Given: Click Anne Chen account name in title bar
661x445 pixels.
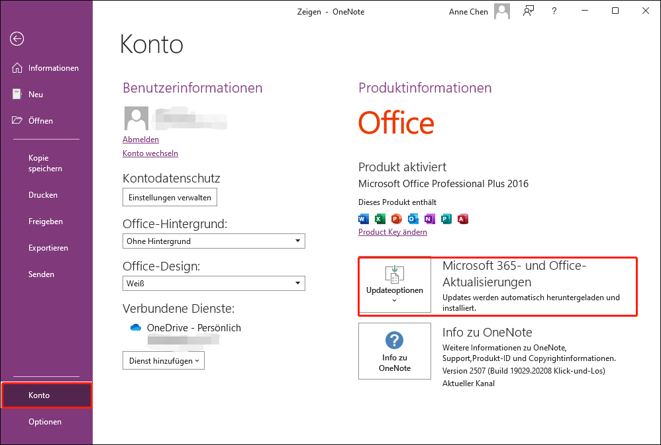Looking at the screenshot, I should tap(468, 12).
